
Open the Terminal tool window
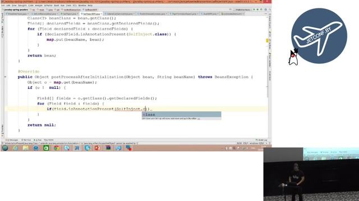pos(26,140)
